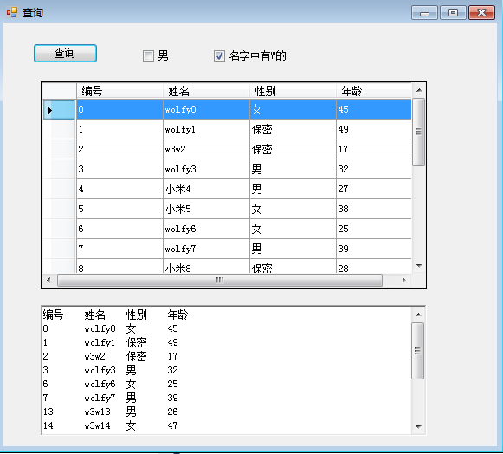Viewport: 503px width, 454px height.
Task: Click age cell 27 in grid
Action: tap(374, 189)
